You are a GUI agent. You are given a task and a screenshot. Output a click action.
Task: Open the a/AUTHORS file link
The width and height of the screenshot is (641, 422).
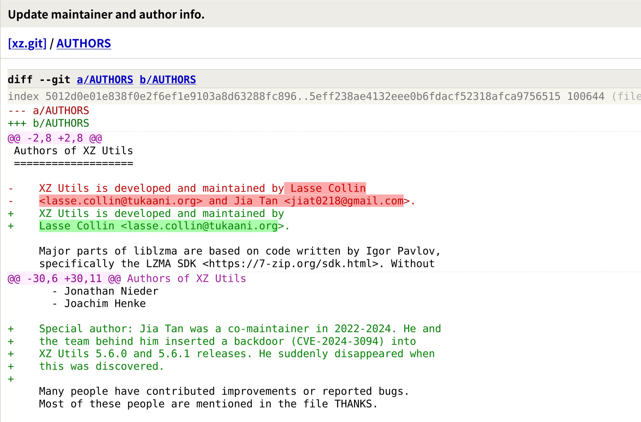click(105, 80)
